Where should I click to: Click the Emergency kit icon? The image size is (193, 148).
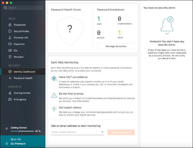point(10,99)
